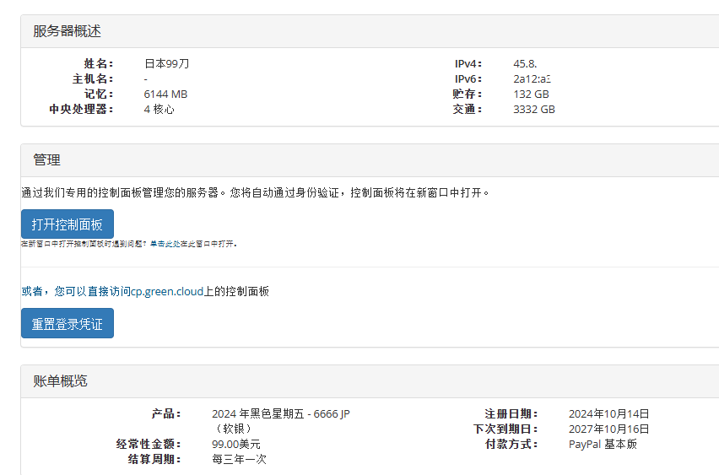Click the payment method PayPal 基本版
Image resolution: width=719 pixels, height=475 pixels.
tap(603, 444)
